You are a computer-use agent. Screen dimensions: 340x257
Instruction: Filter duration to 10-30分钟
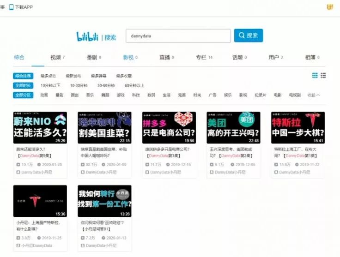point(79,85)
